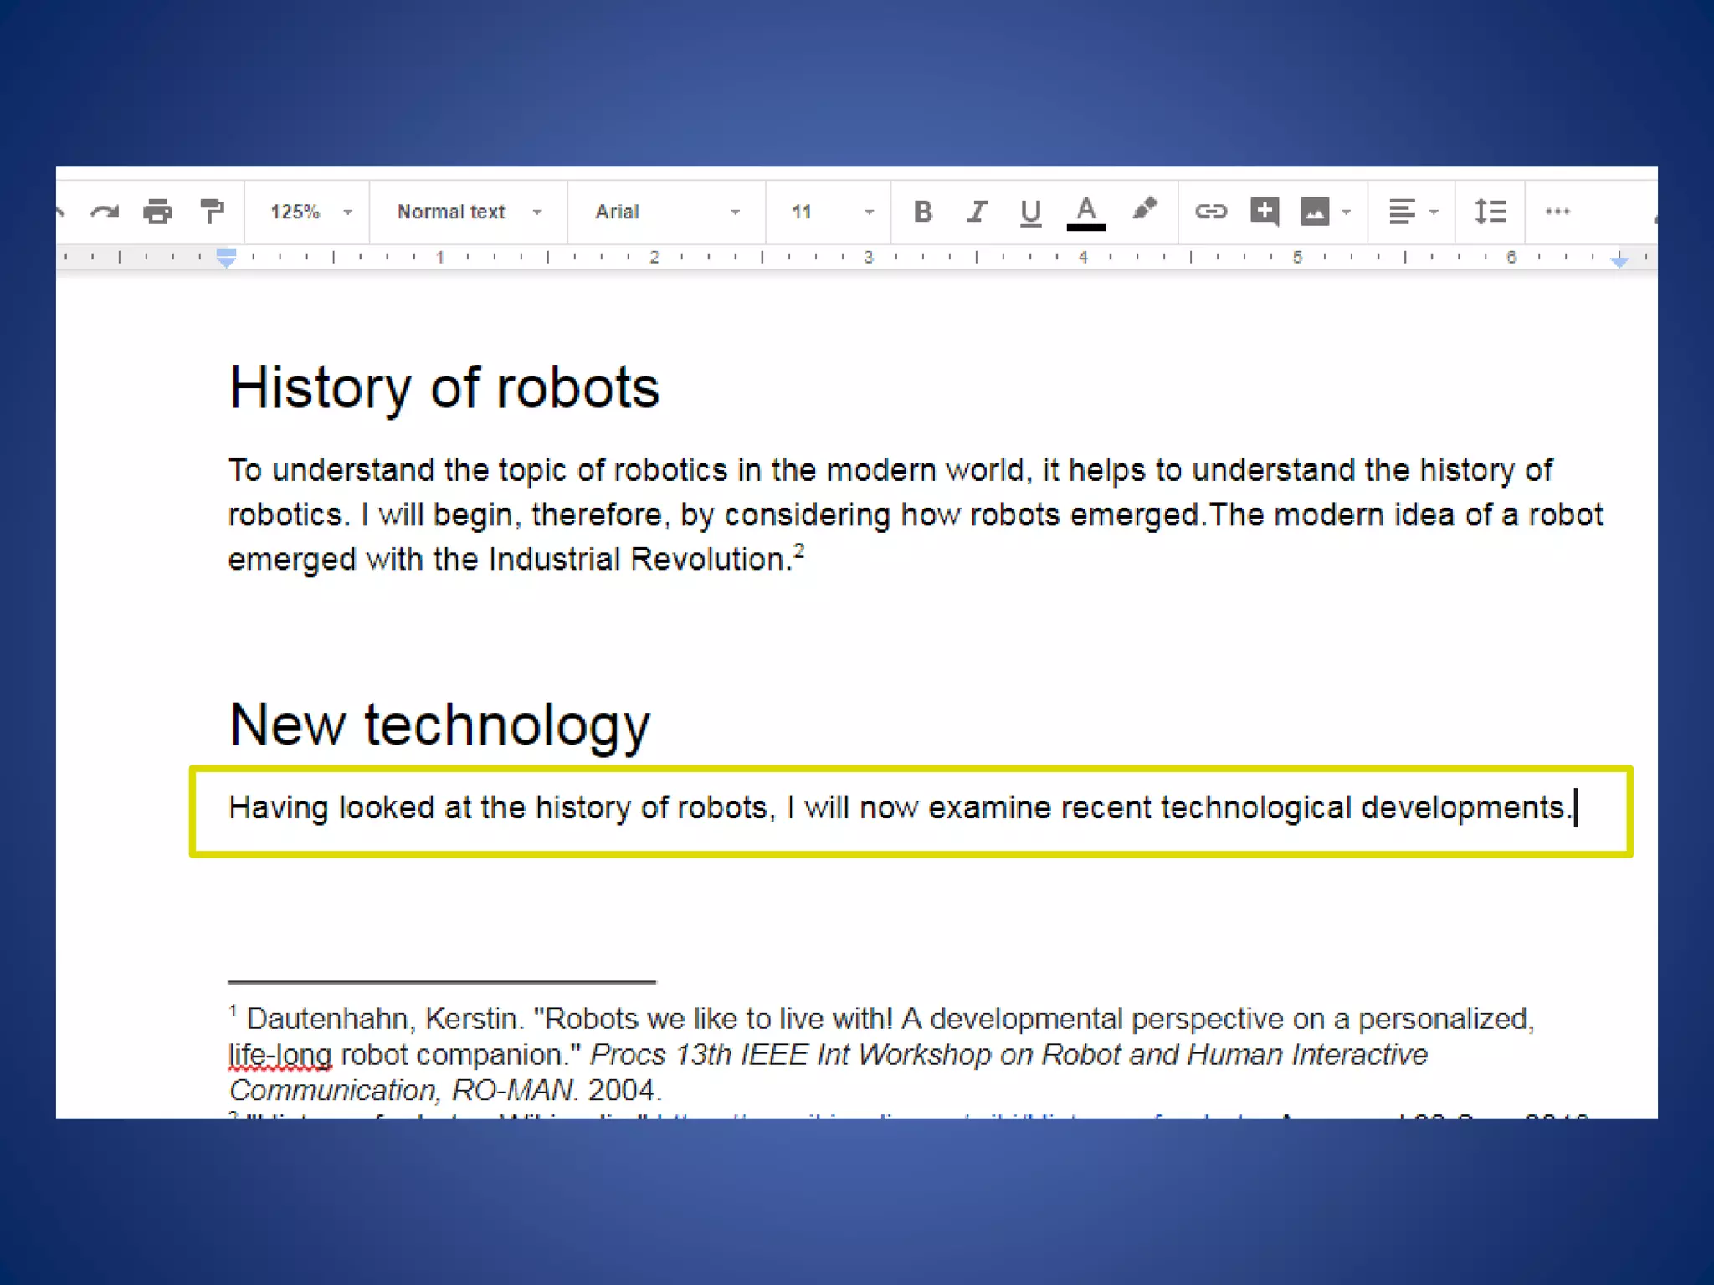Click the text color A swatch

click(1085, 212)
